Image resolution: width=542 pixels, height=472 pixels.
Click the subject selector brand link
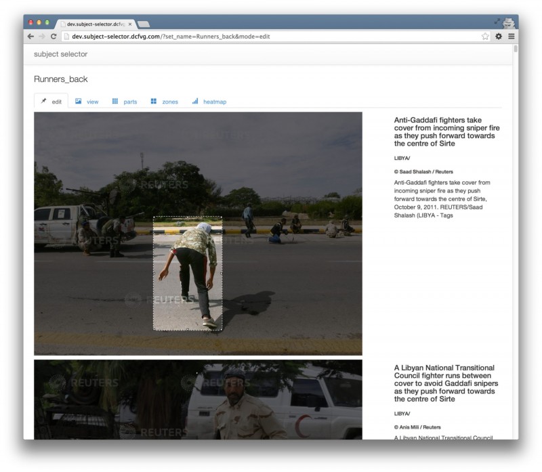(60, 54)
